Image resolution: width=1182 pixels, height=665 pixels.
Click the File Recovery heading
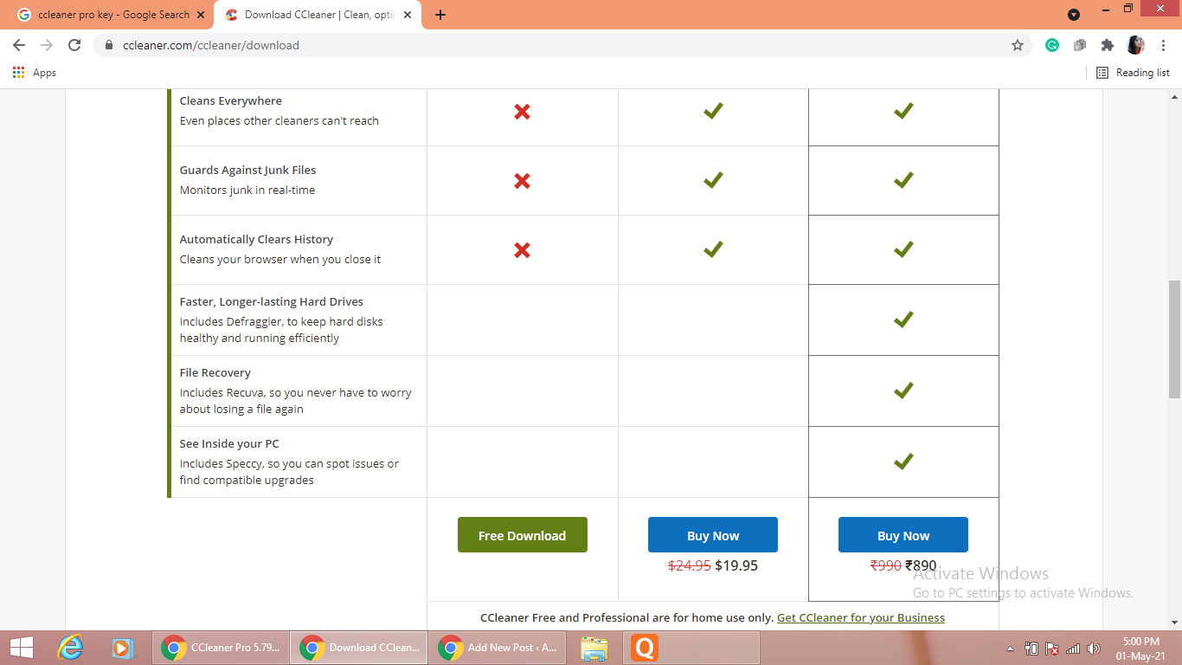[215, 373]
